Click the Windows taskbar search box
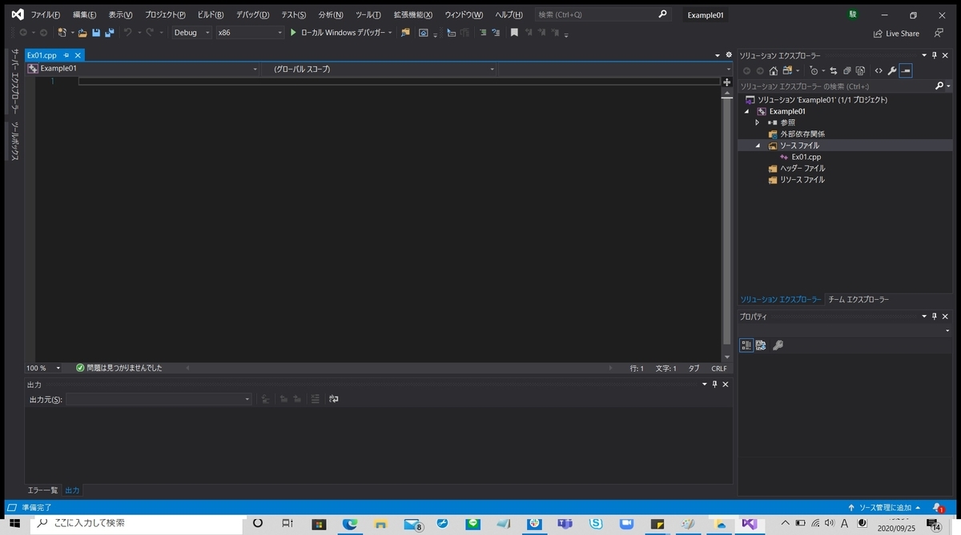This screenshot has height=535, width=961. pyautogui.click(x=136, y=523)
